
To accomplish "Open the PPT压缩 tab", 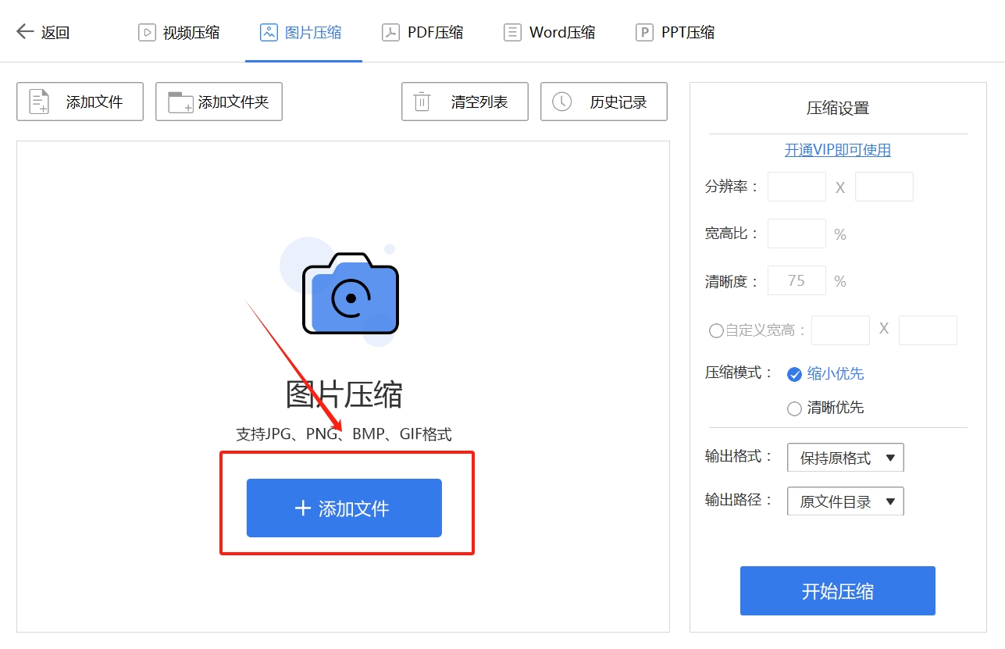I will point(675,32).
